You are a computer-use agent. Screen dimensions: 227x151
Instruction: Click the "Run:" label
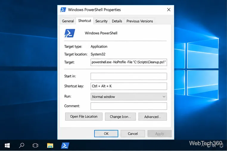pos(68,96)
